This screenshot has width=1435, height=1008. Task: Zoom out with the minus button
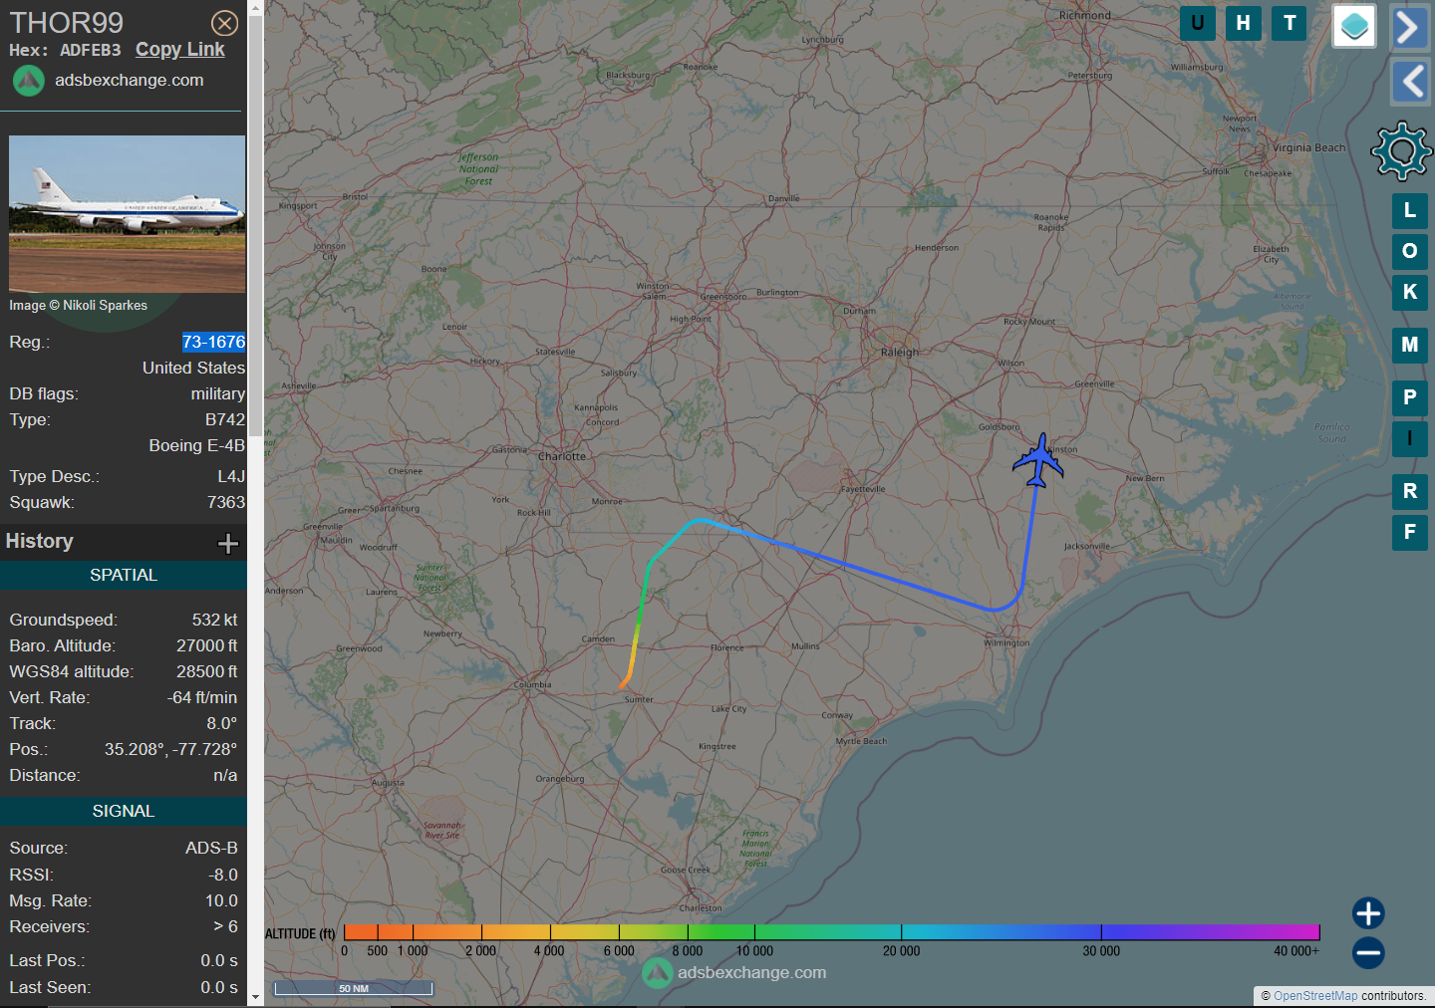click(x=1368, y=953)
